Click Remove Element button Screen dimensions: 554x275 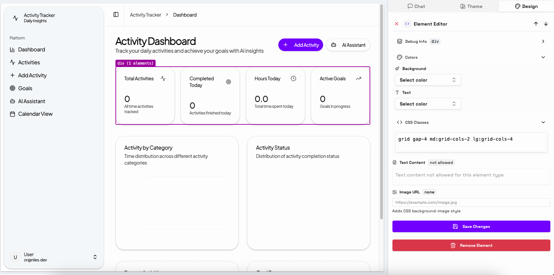point(471,245)
